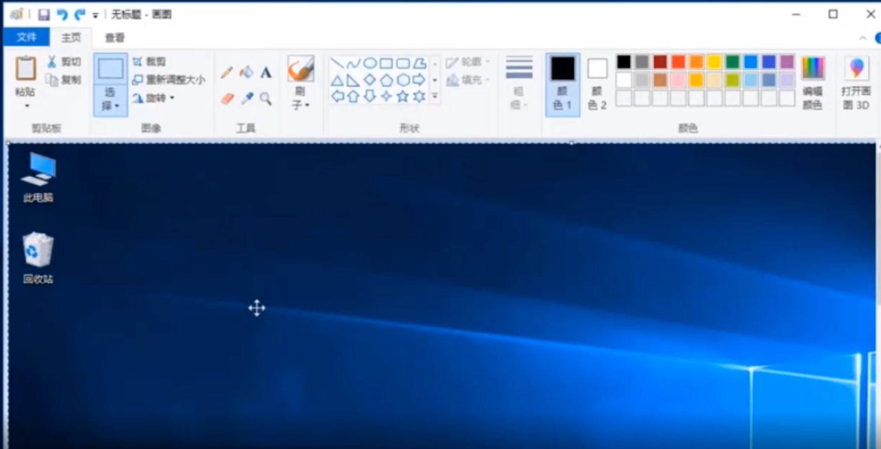
Task: Open Paint 3D (打开画图 3D)
Action: [856, 83]
